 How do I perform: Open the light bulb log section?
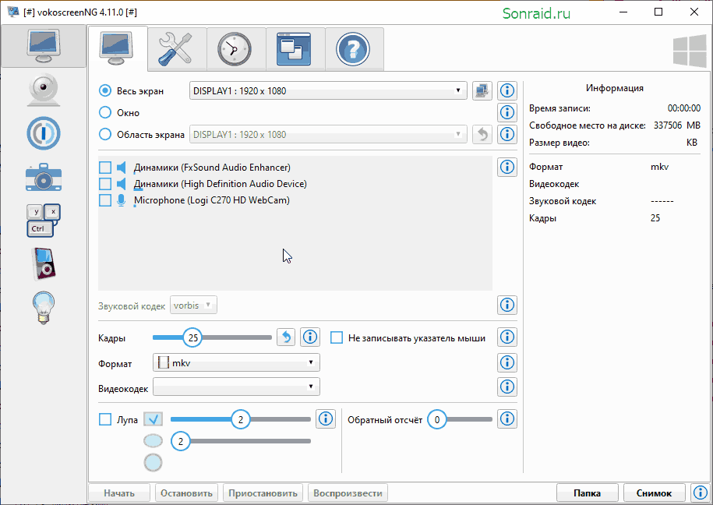(x=43, y=308)
